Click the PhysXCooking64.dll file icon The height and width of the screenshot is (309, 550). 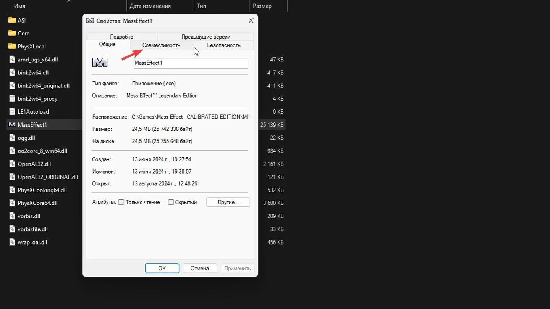(x=12, y=190)
